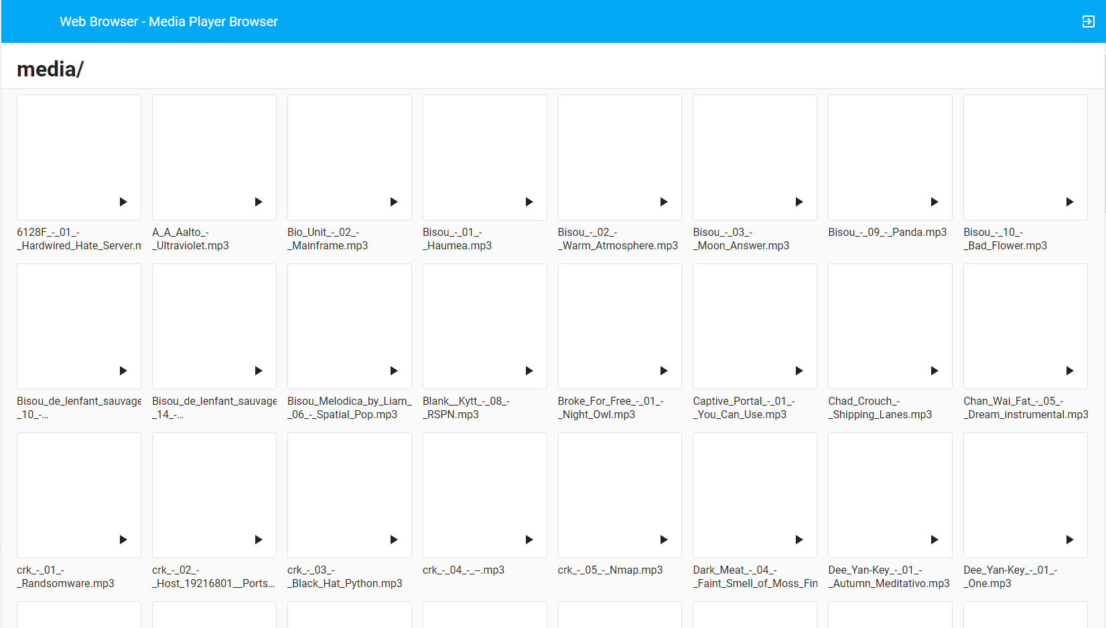Play Bisou 10 Bad_Flower.mp3
The height and width of the screenshot is (628, 1106).
pos(1070,202)
